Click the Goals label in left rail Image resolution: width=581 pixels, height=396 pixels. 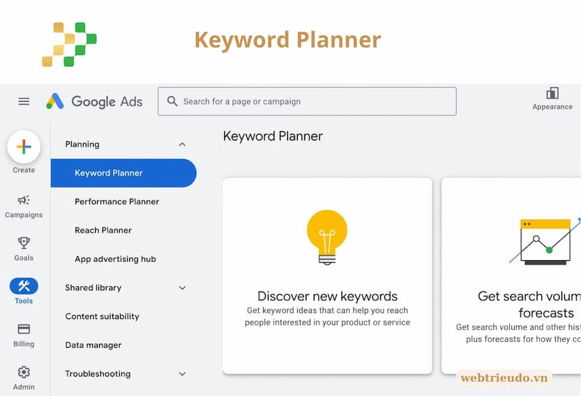23,258
